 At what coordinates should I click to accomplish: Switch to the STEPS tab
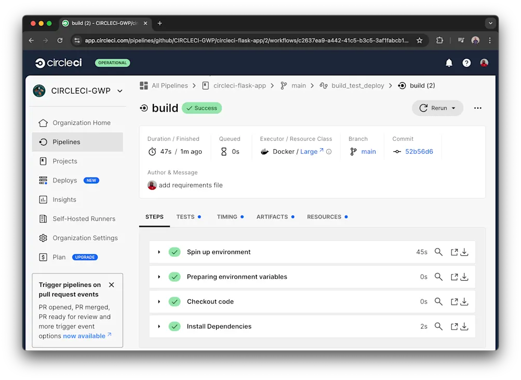154,217
